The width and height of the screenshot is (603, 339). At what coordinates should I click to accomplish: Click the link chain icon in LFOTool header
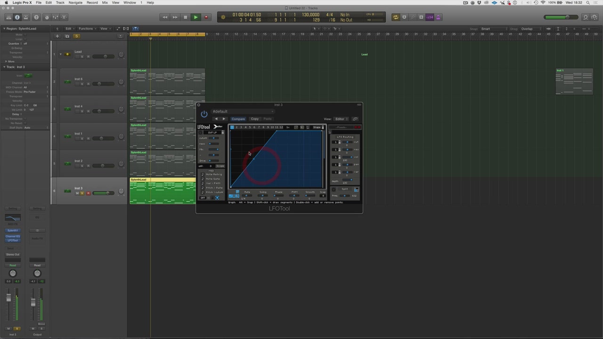pos(355,119)
